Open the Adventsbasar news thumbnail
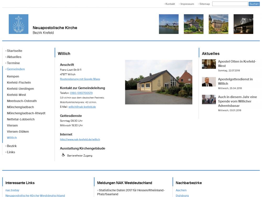The width and height of the screenshot is (262, 197). (209, 100)
